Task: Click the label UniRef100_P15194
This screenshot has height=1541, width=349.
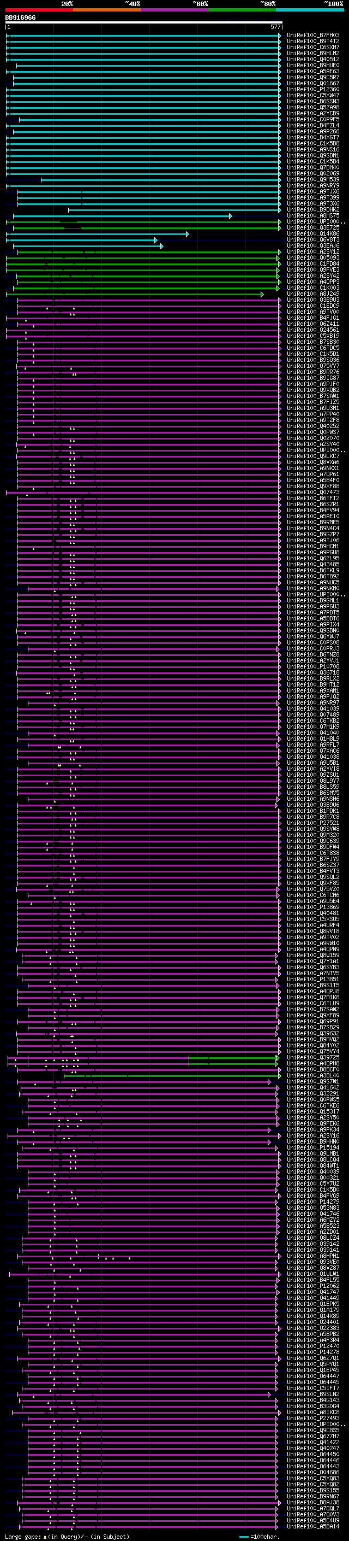Action: tap(313, 1147)
